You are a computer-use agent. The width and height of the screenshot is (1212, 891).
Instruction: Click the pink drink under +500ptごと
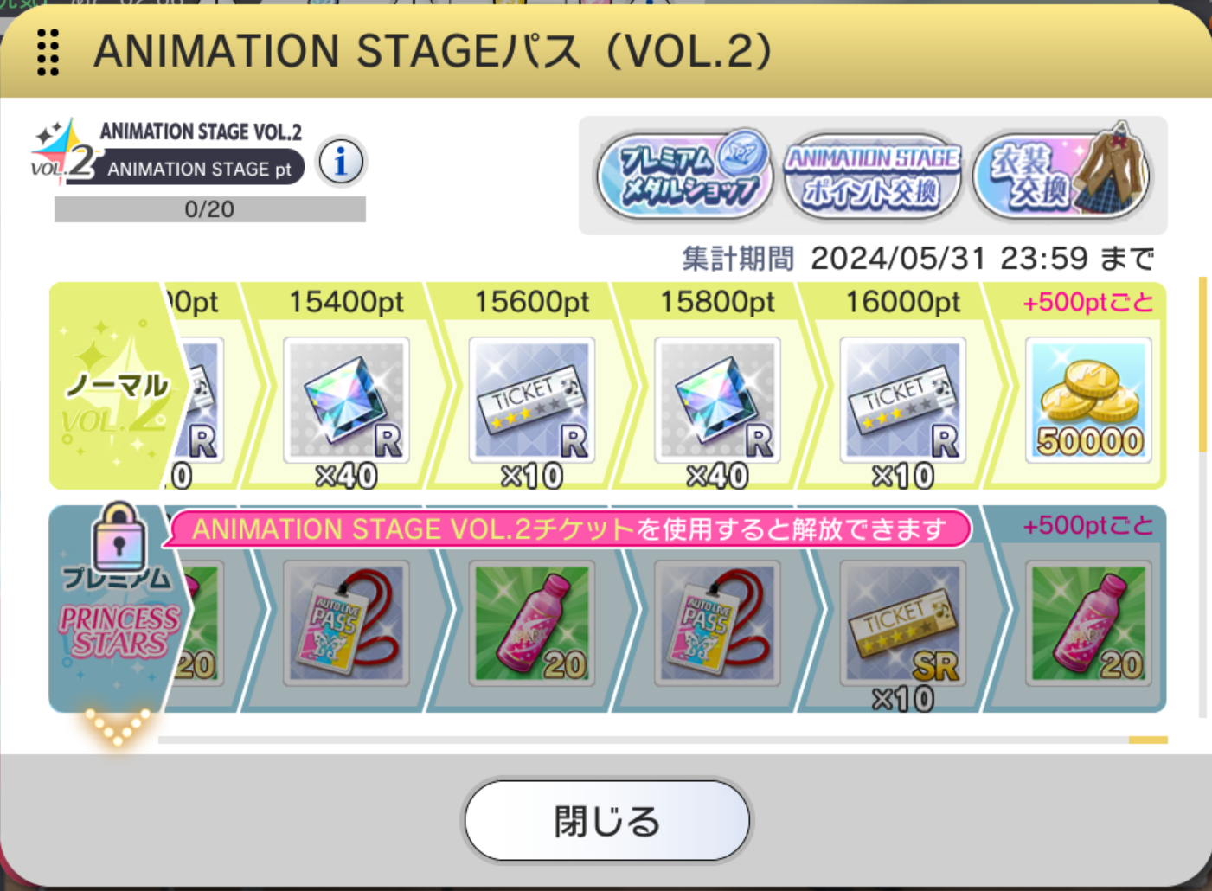(x=1088, y=623)
